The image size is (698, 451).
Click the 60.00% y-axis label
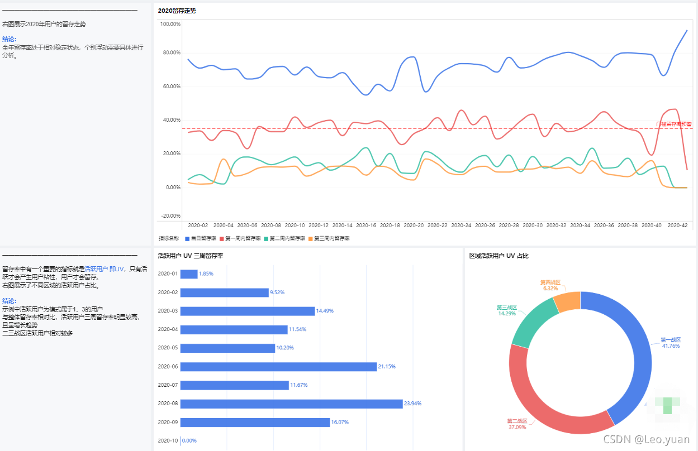pyautogui.click(x=171, y=87)
